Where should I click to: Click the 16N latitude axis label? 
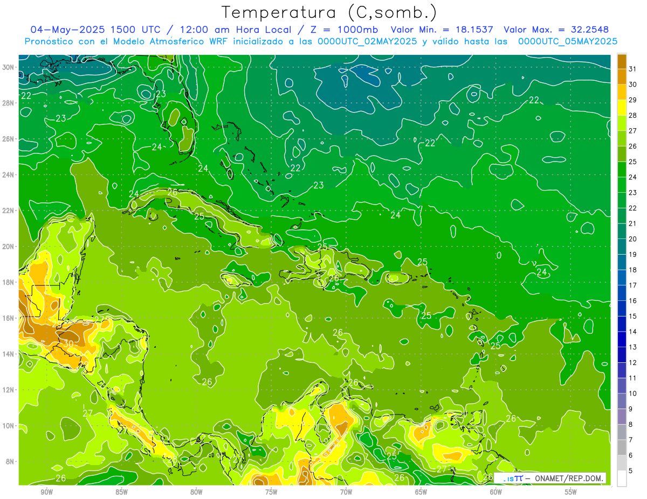[x=9, y=318]
